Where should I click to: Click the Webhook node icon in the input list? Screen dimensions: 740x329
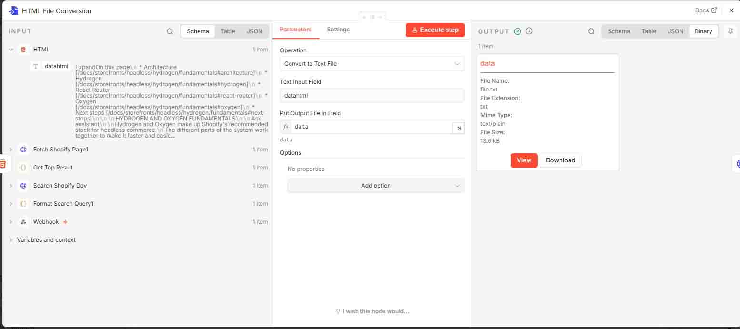[x=23, y=221]
